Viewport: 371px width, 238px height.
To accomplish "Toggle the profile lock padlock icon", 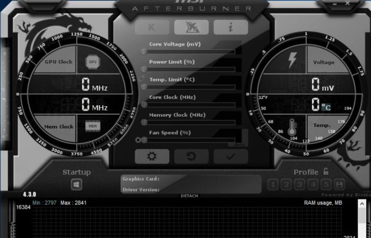I will [326, 171].
